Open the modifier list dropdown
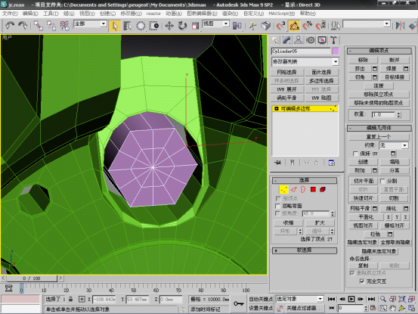Image resolution: width=418 pixels, height=314 pixels. (x=305, y=61)
